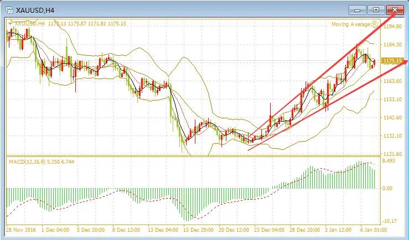The width and height of the screenshot is (409, 240).
Task: Maximize the XAUUSD,H4 chart window
Action: (376, 10)
